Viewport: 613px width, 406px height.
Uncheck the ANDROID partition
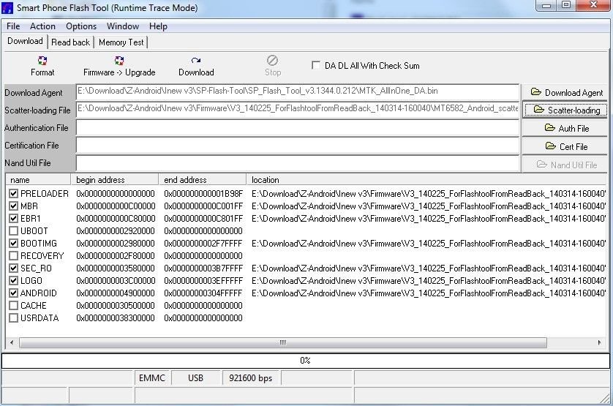[x=14, y=293]
